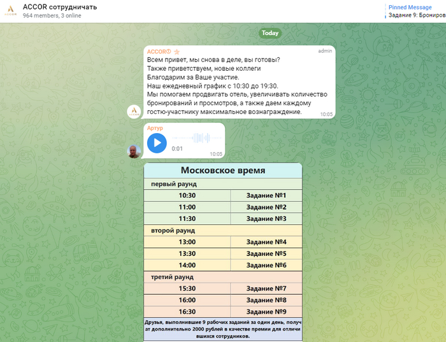Click the 16:00 time cell
Screen dimensions: 446x342
[x=187, y=300]
